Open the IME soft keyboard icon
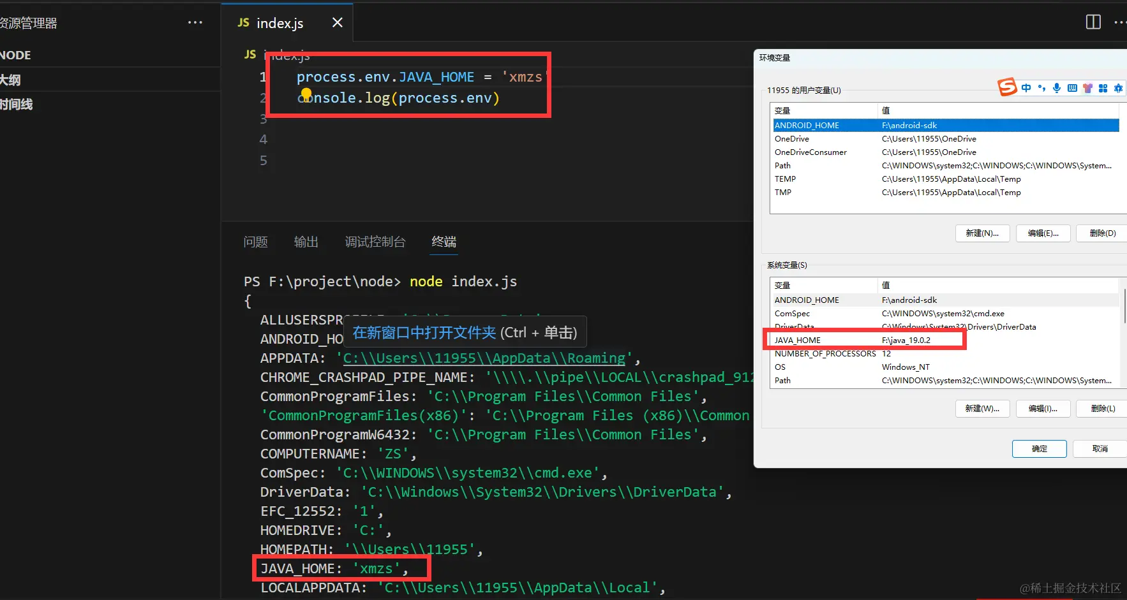This screenshot has width=1127, height=600. pyautogui.click(x=1072, y=88)
